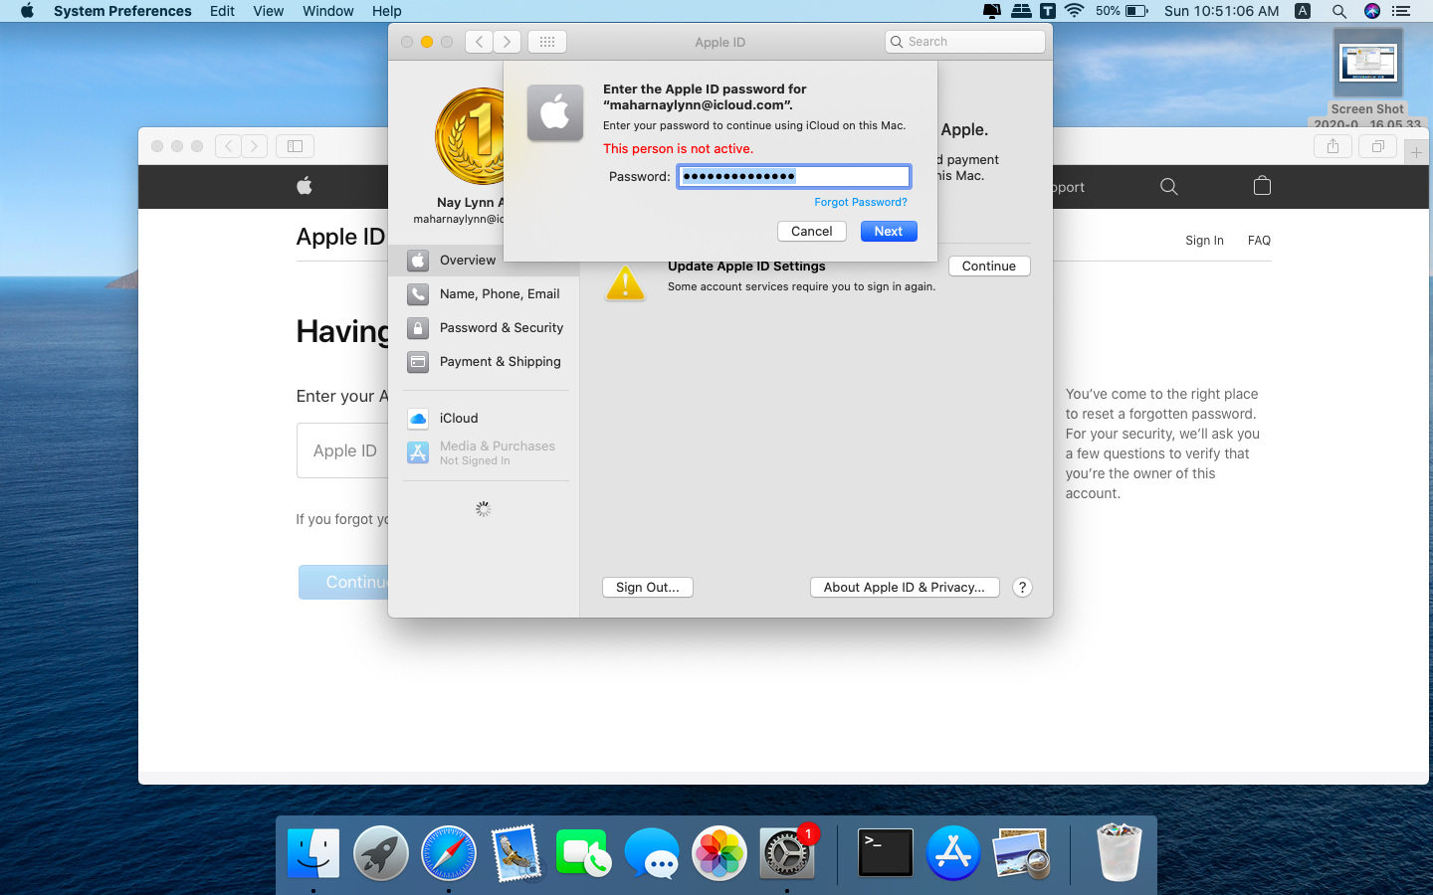Go back in System Preferences

click(x=479, y=42)
